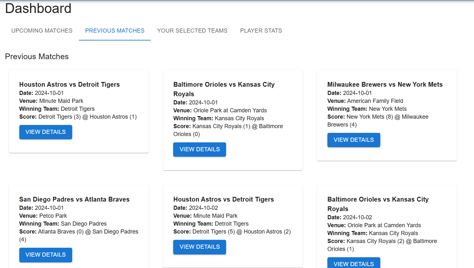This screenshot has width=474, height=268.
Task: Click Date: 2024-10-02 on Orioles vs Royals card
Action: tap(350, 217)
